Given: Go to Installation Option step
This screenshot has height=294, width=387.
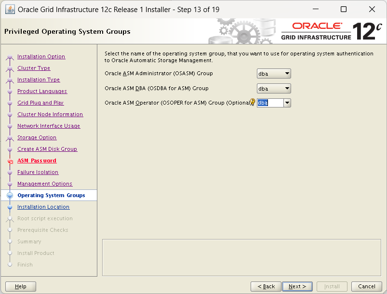Looking at the screenshot, I should [x=41, y=56].
